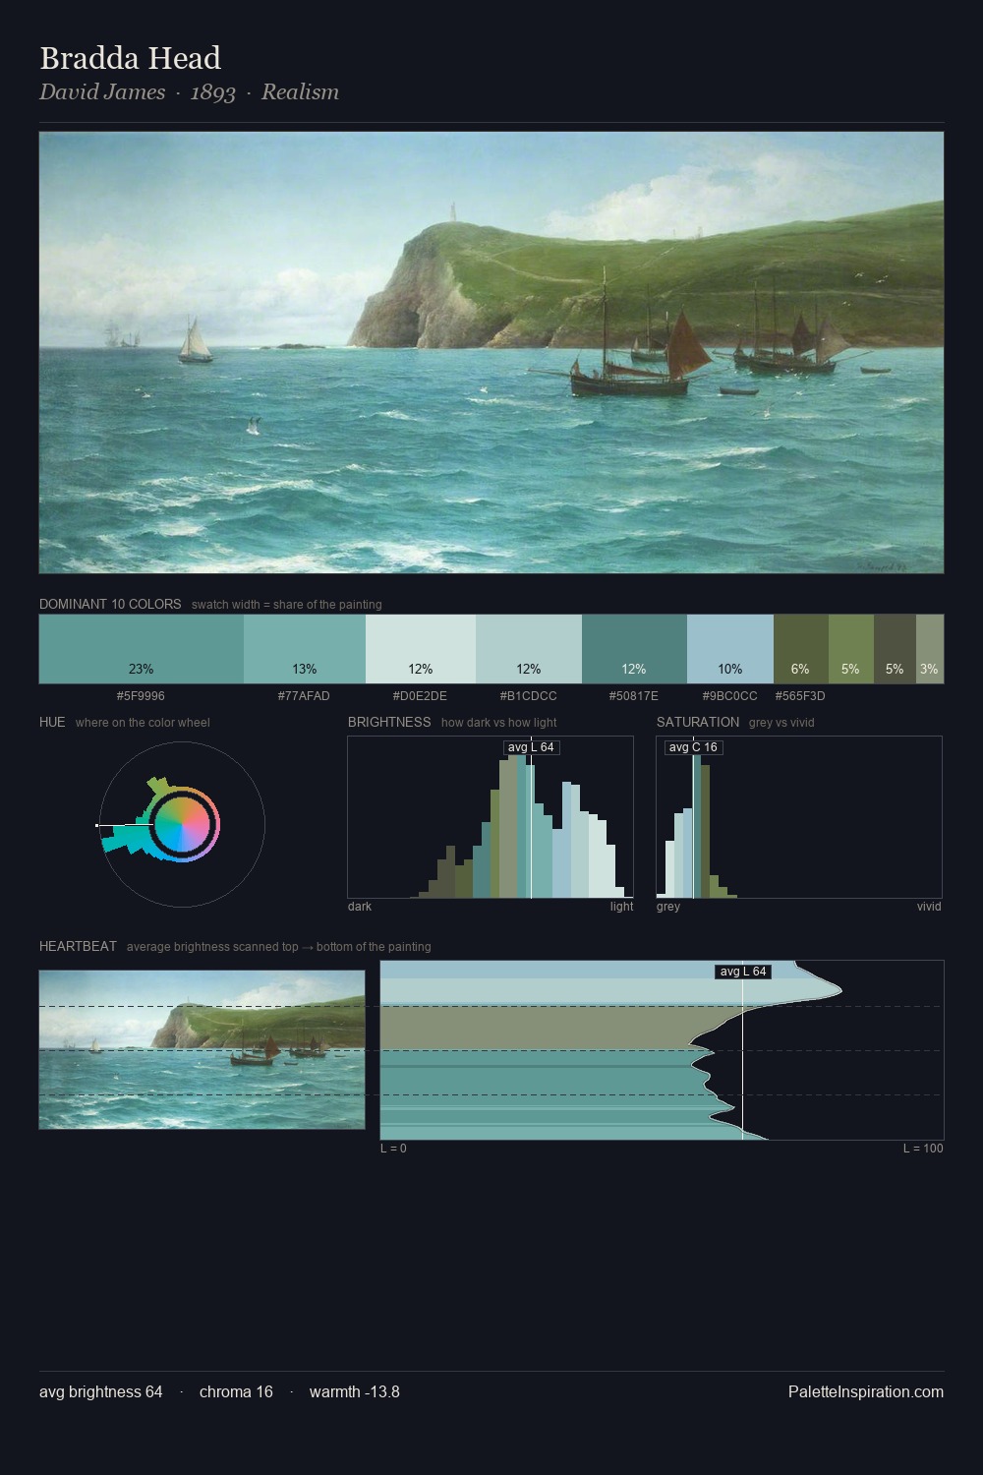Pick the 6% olive swatch #565F3D
Screen dimensions: 983x1475
[x=801, y=649]
